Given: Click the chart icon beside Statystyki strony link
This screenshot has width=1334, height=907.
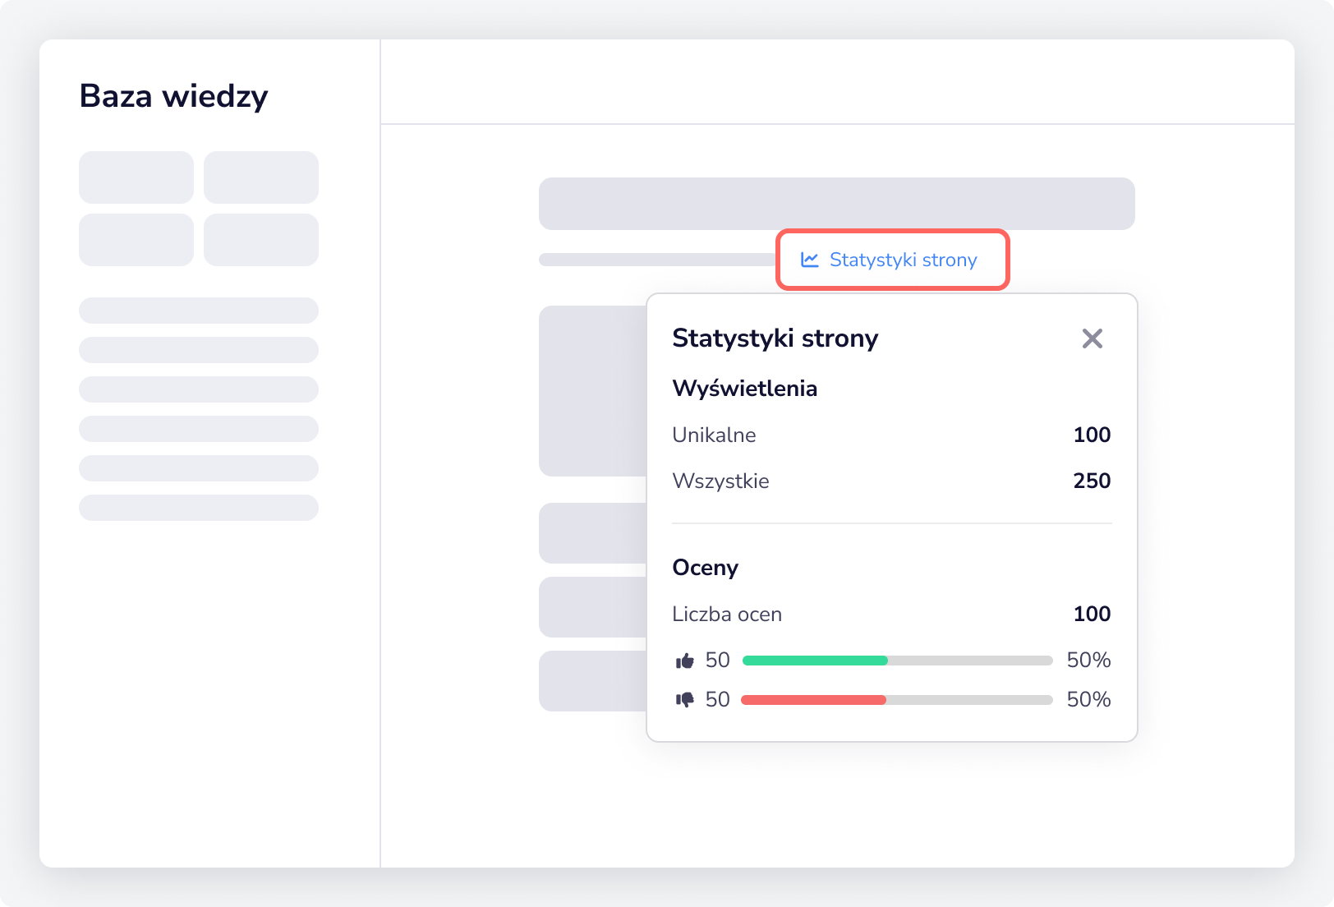Looking at the screenshot, I should [810, 260].
